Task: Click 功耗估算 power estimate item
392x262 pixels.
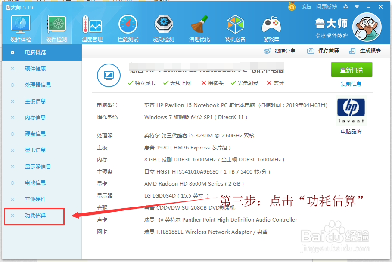Action: 34,216
